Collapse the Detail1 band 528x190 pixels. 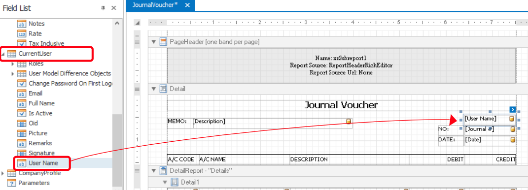point(165,182)
